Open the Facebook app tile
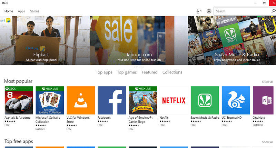 click(112, 100)
